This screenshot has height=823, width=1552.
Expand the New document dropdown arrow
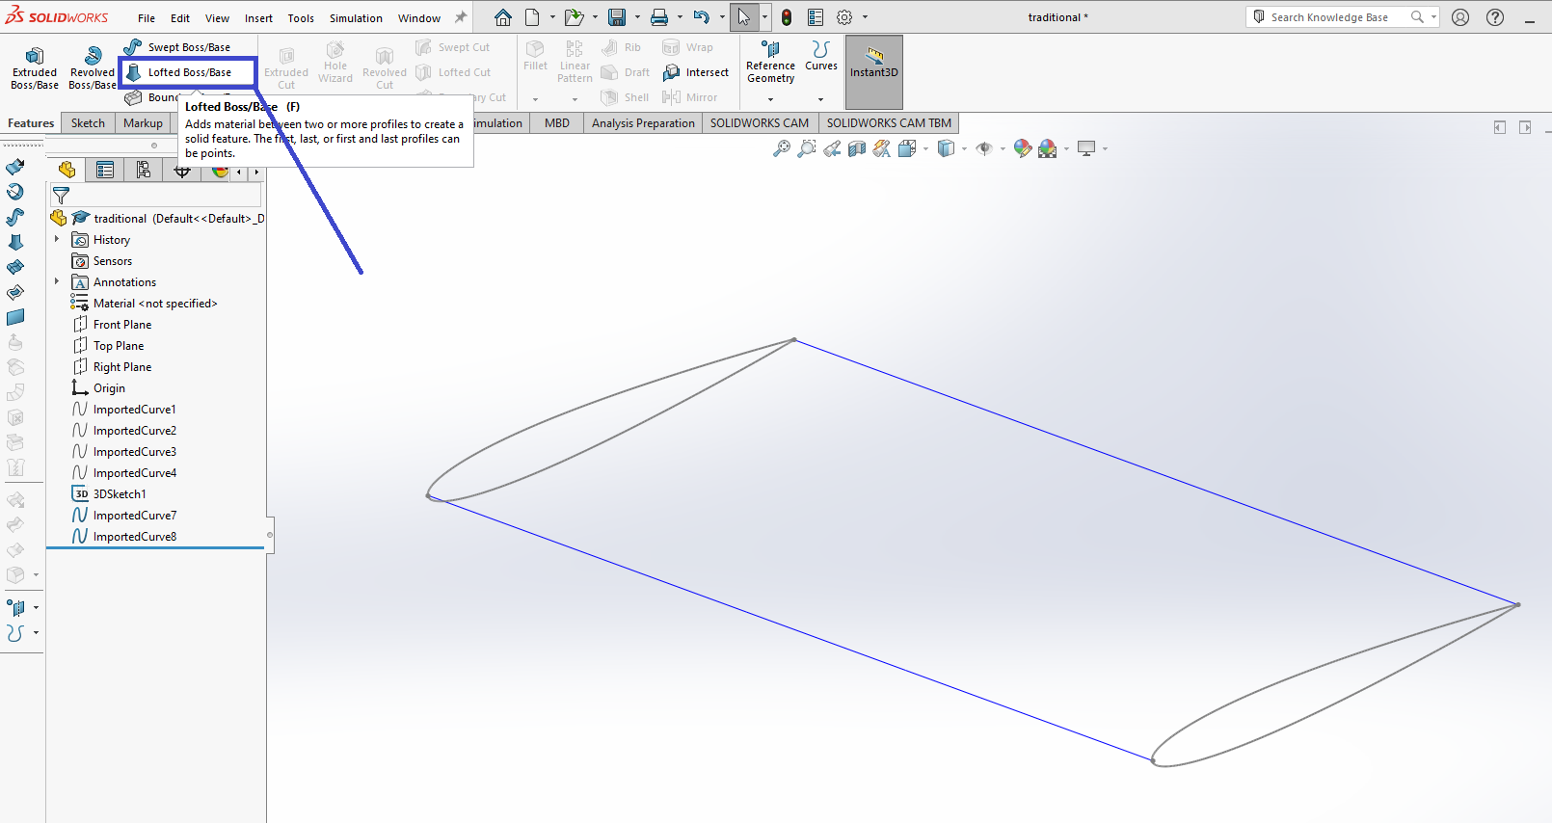[552, 17]
